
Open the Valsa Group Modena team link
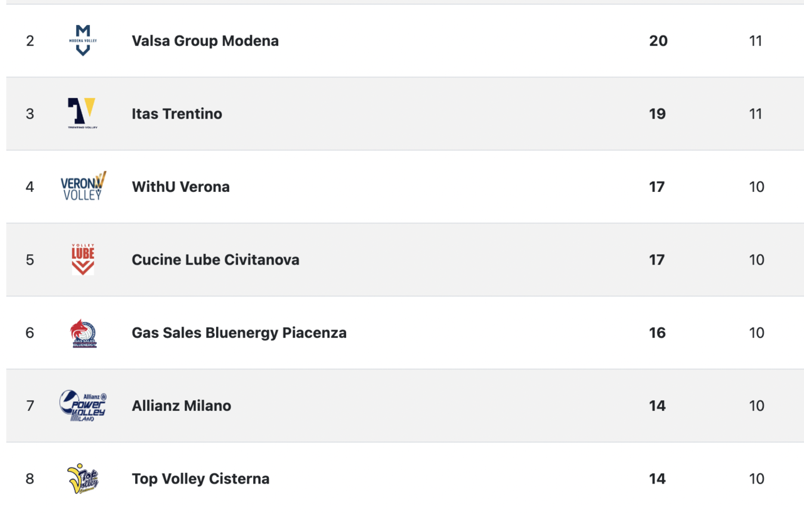click(205, 41)
